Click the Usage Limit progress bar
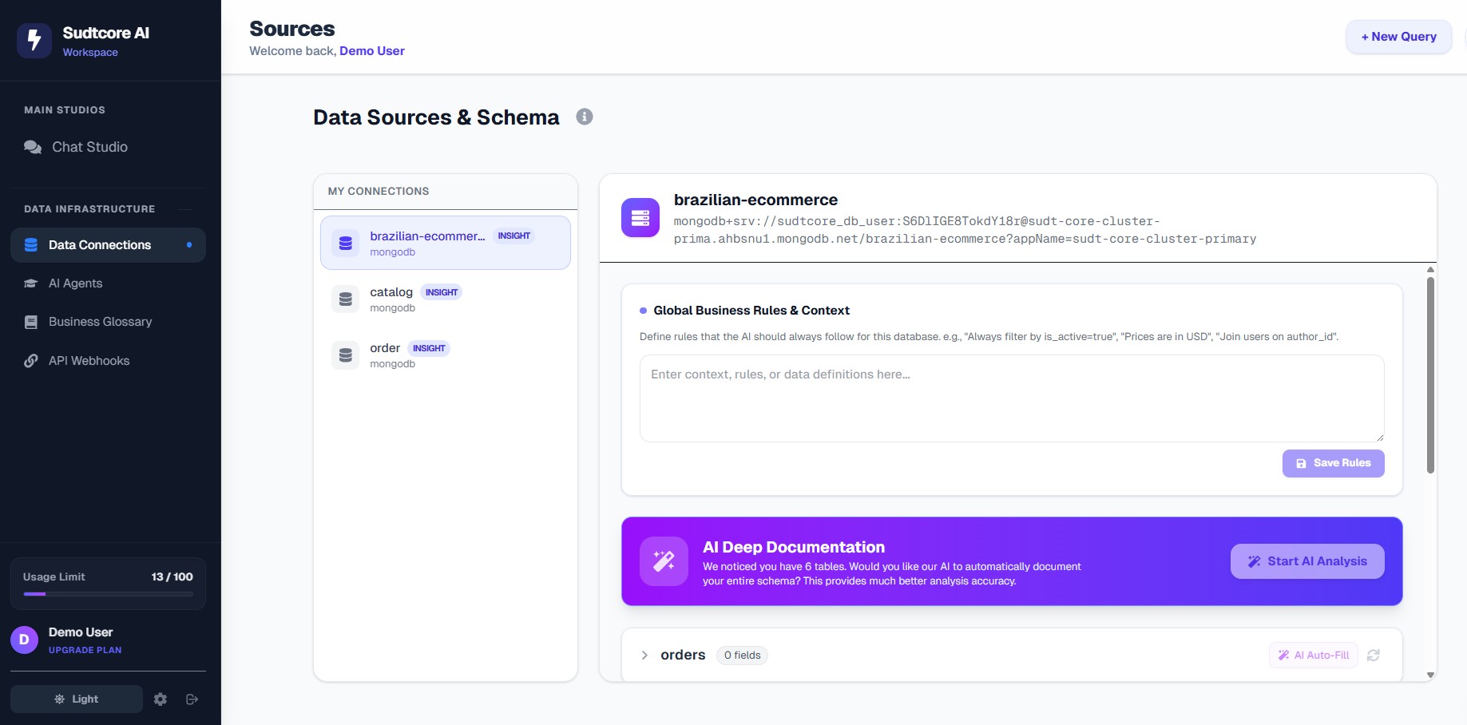Image resolution: width=1467 pixels, height=725 pixels. pos(108,594)
